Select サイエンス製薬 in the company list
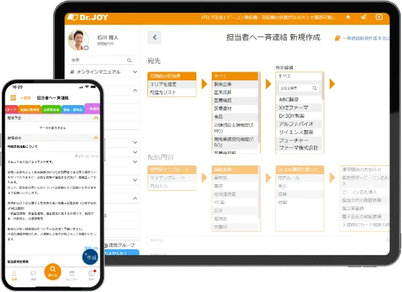The width and height of the screenshot is (402, 292). pos(299,133)
